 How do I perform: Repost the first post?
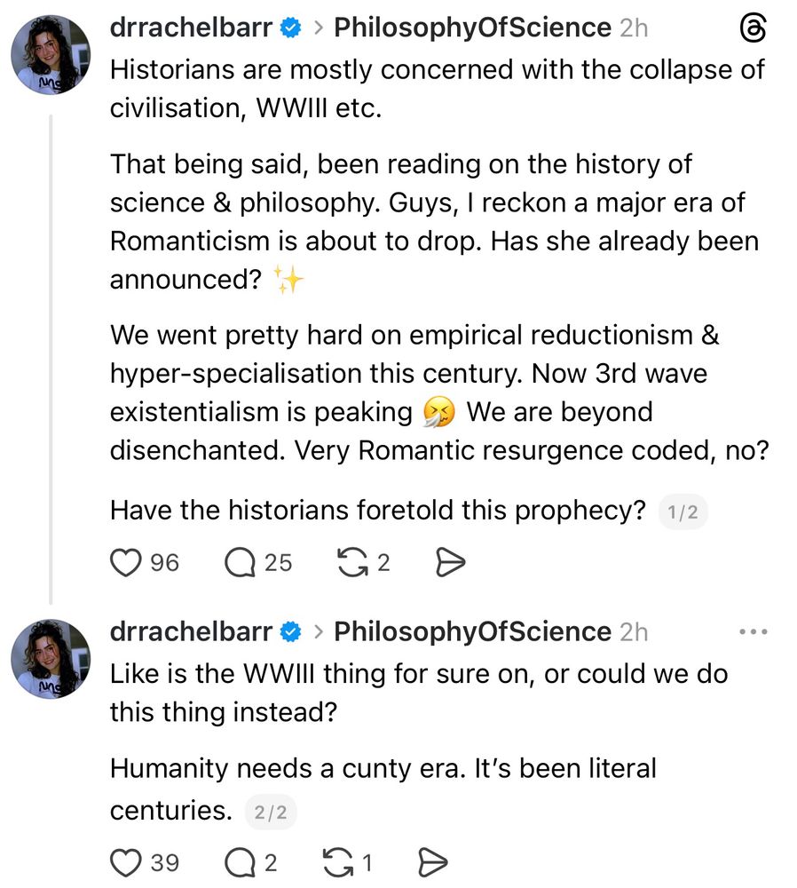353,562
